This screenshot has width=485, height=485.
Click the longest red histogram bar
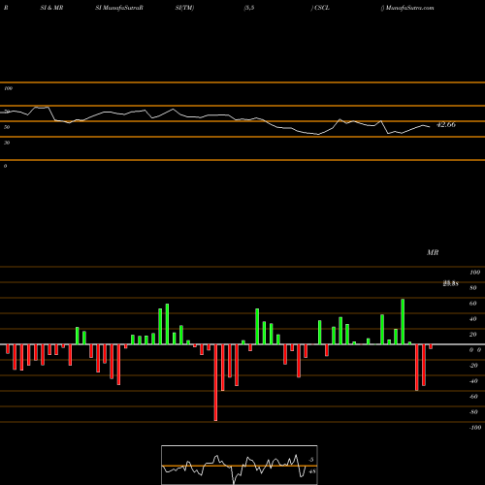click(x=215, y=382)
